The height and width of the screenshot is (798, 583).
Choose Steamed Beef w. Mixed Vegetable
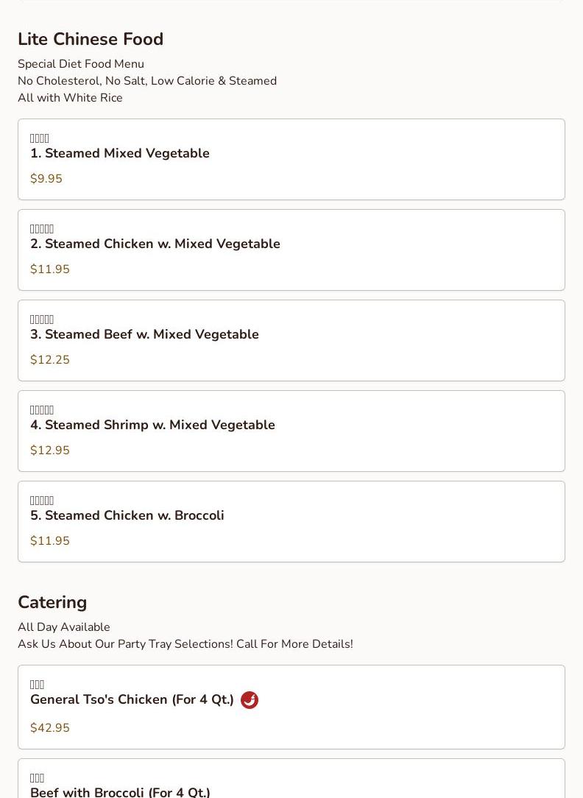point(144,335)
